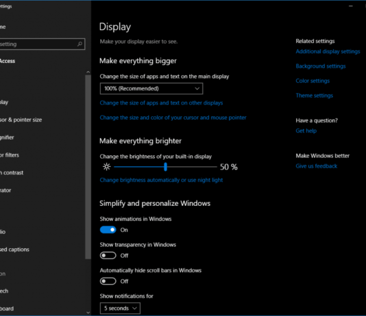Open Theme settings link

[x=314, y=96]
